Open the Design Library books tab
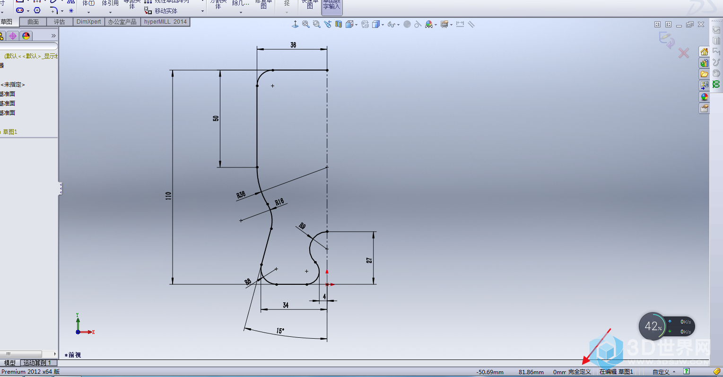The width and height of the screenshot is (723, 377). 704,63
